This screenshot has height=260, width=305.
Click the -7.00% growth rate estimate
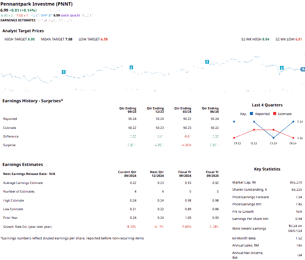point(186,227)
